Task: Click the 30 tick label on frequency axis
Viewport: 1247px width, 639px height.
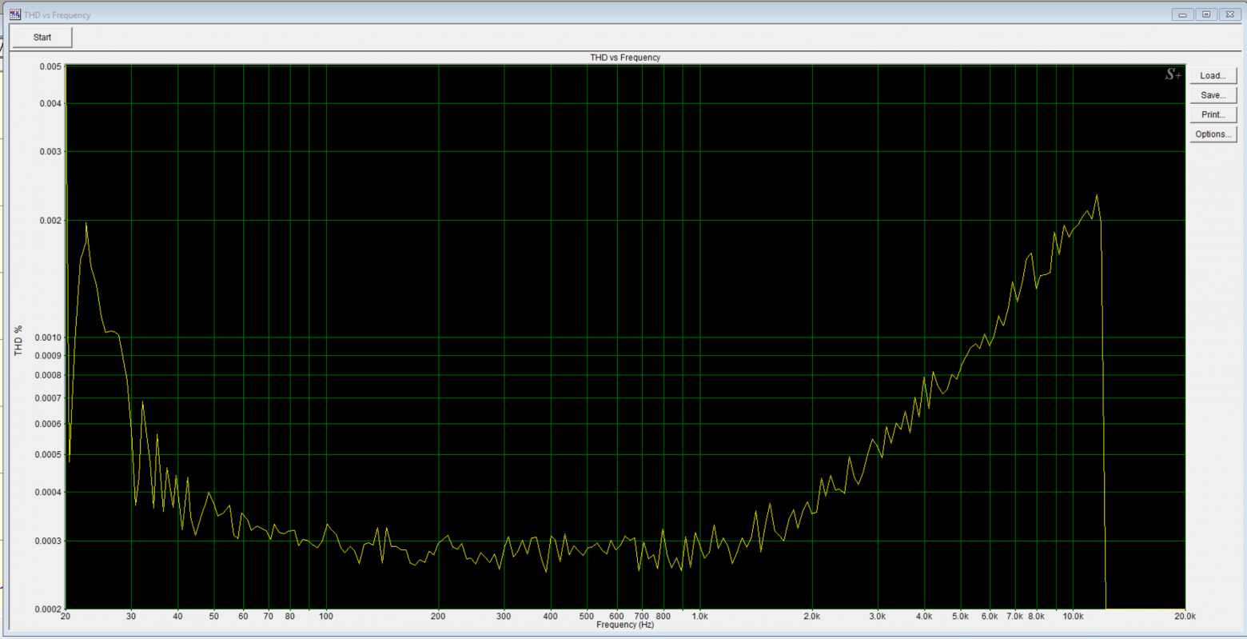Action: [131, 617]
